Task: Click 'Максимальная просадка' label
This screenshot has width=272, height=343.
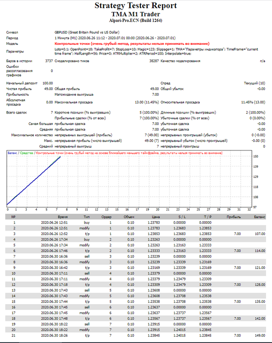Action: click(x=74, y=102)
